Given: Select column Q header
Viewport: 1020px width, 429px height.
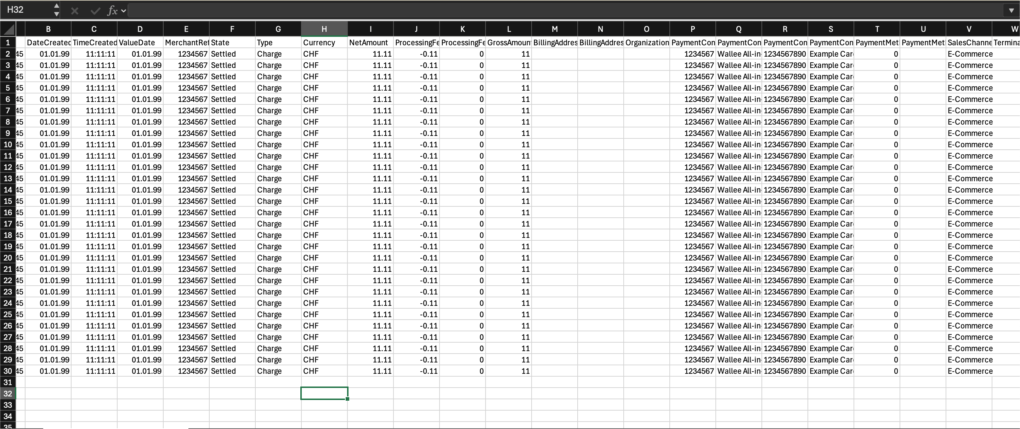Looking at the screenshot, I should [738, 29].
